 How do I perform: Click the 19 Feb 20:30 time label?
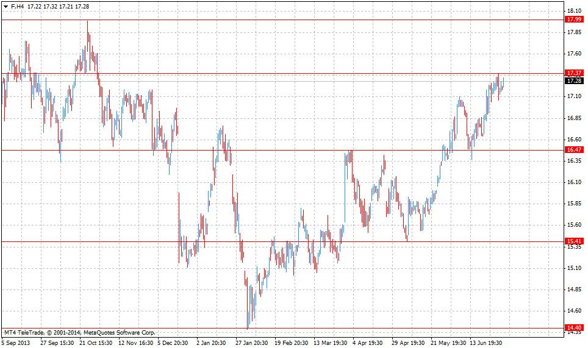[291, 343]
